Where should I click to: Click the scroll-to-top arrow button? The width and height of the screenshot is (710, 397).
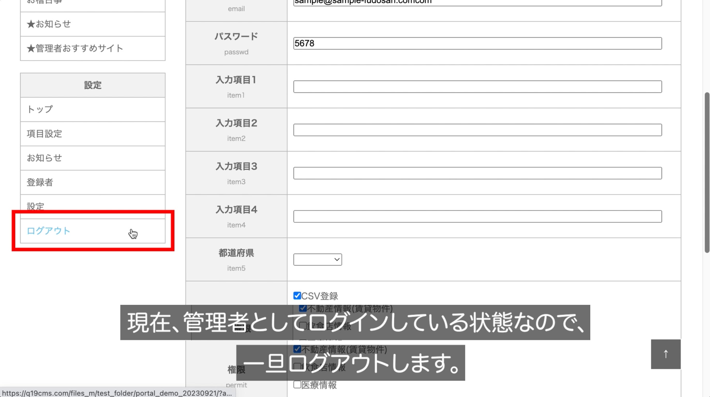click(666, 354)
